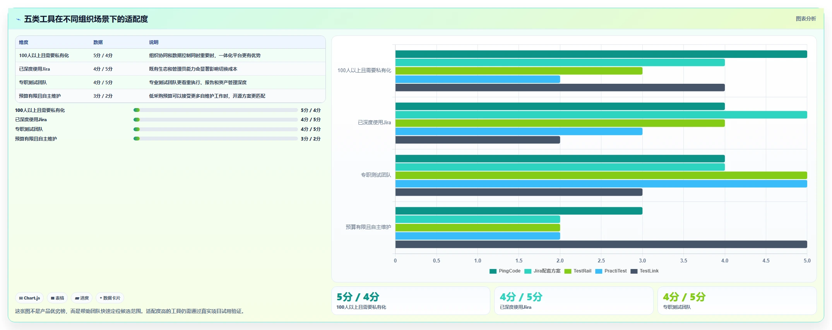Screen dimensions: 832x330
Task: Click the title 五类工具在不同组织场景下的适配度
Action: click(x=86, y=19)
